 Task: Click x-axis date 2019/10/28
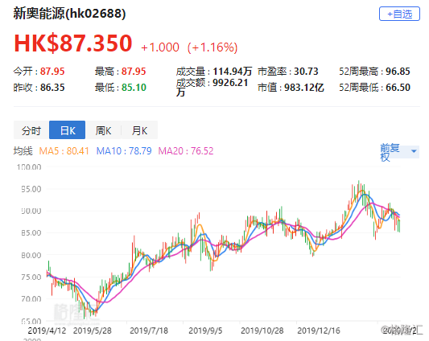coord(262,331)
